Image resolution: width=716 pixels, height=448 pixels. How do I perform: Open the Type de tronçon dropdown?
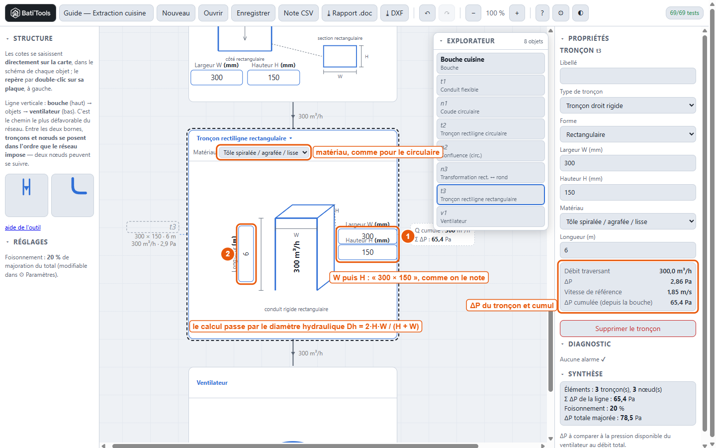(x=628, y=106)
